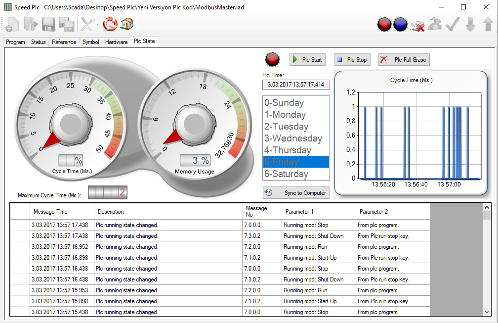
Task: Click the downward arrow download icon
Action: pos(470,24)
